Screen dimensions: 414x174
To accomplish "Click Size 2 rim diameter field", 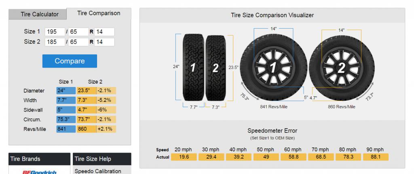I will (x=104, y=42).
